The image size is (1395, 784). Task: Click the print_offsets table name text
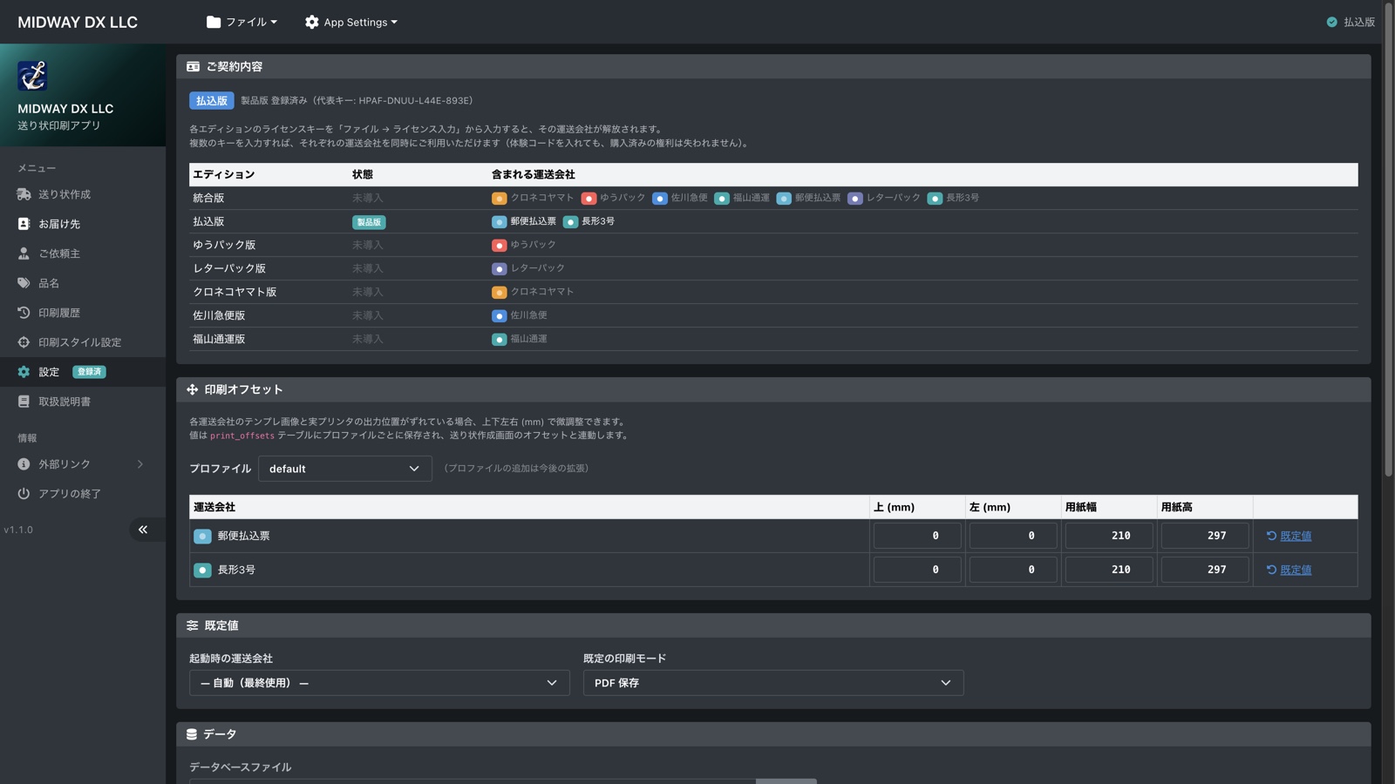click(x=242, y=436)
